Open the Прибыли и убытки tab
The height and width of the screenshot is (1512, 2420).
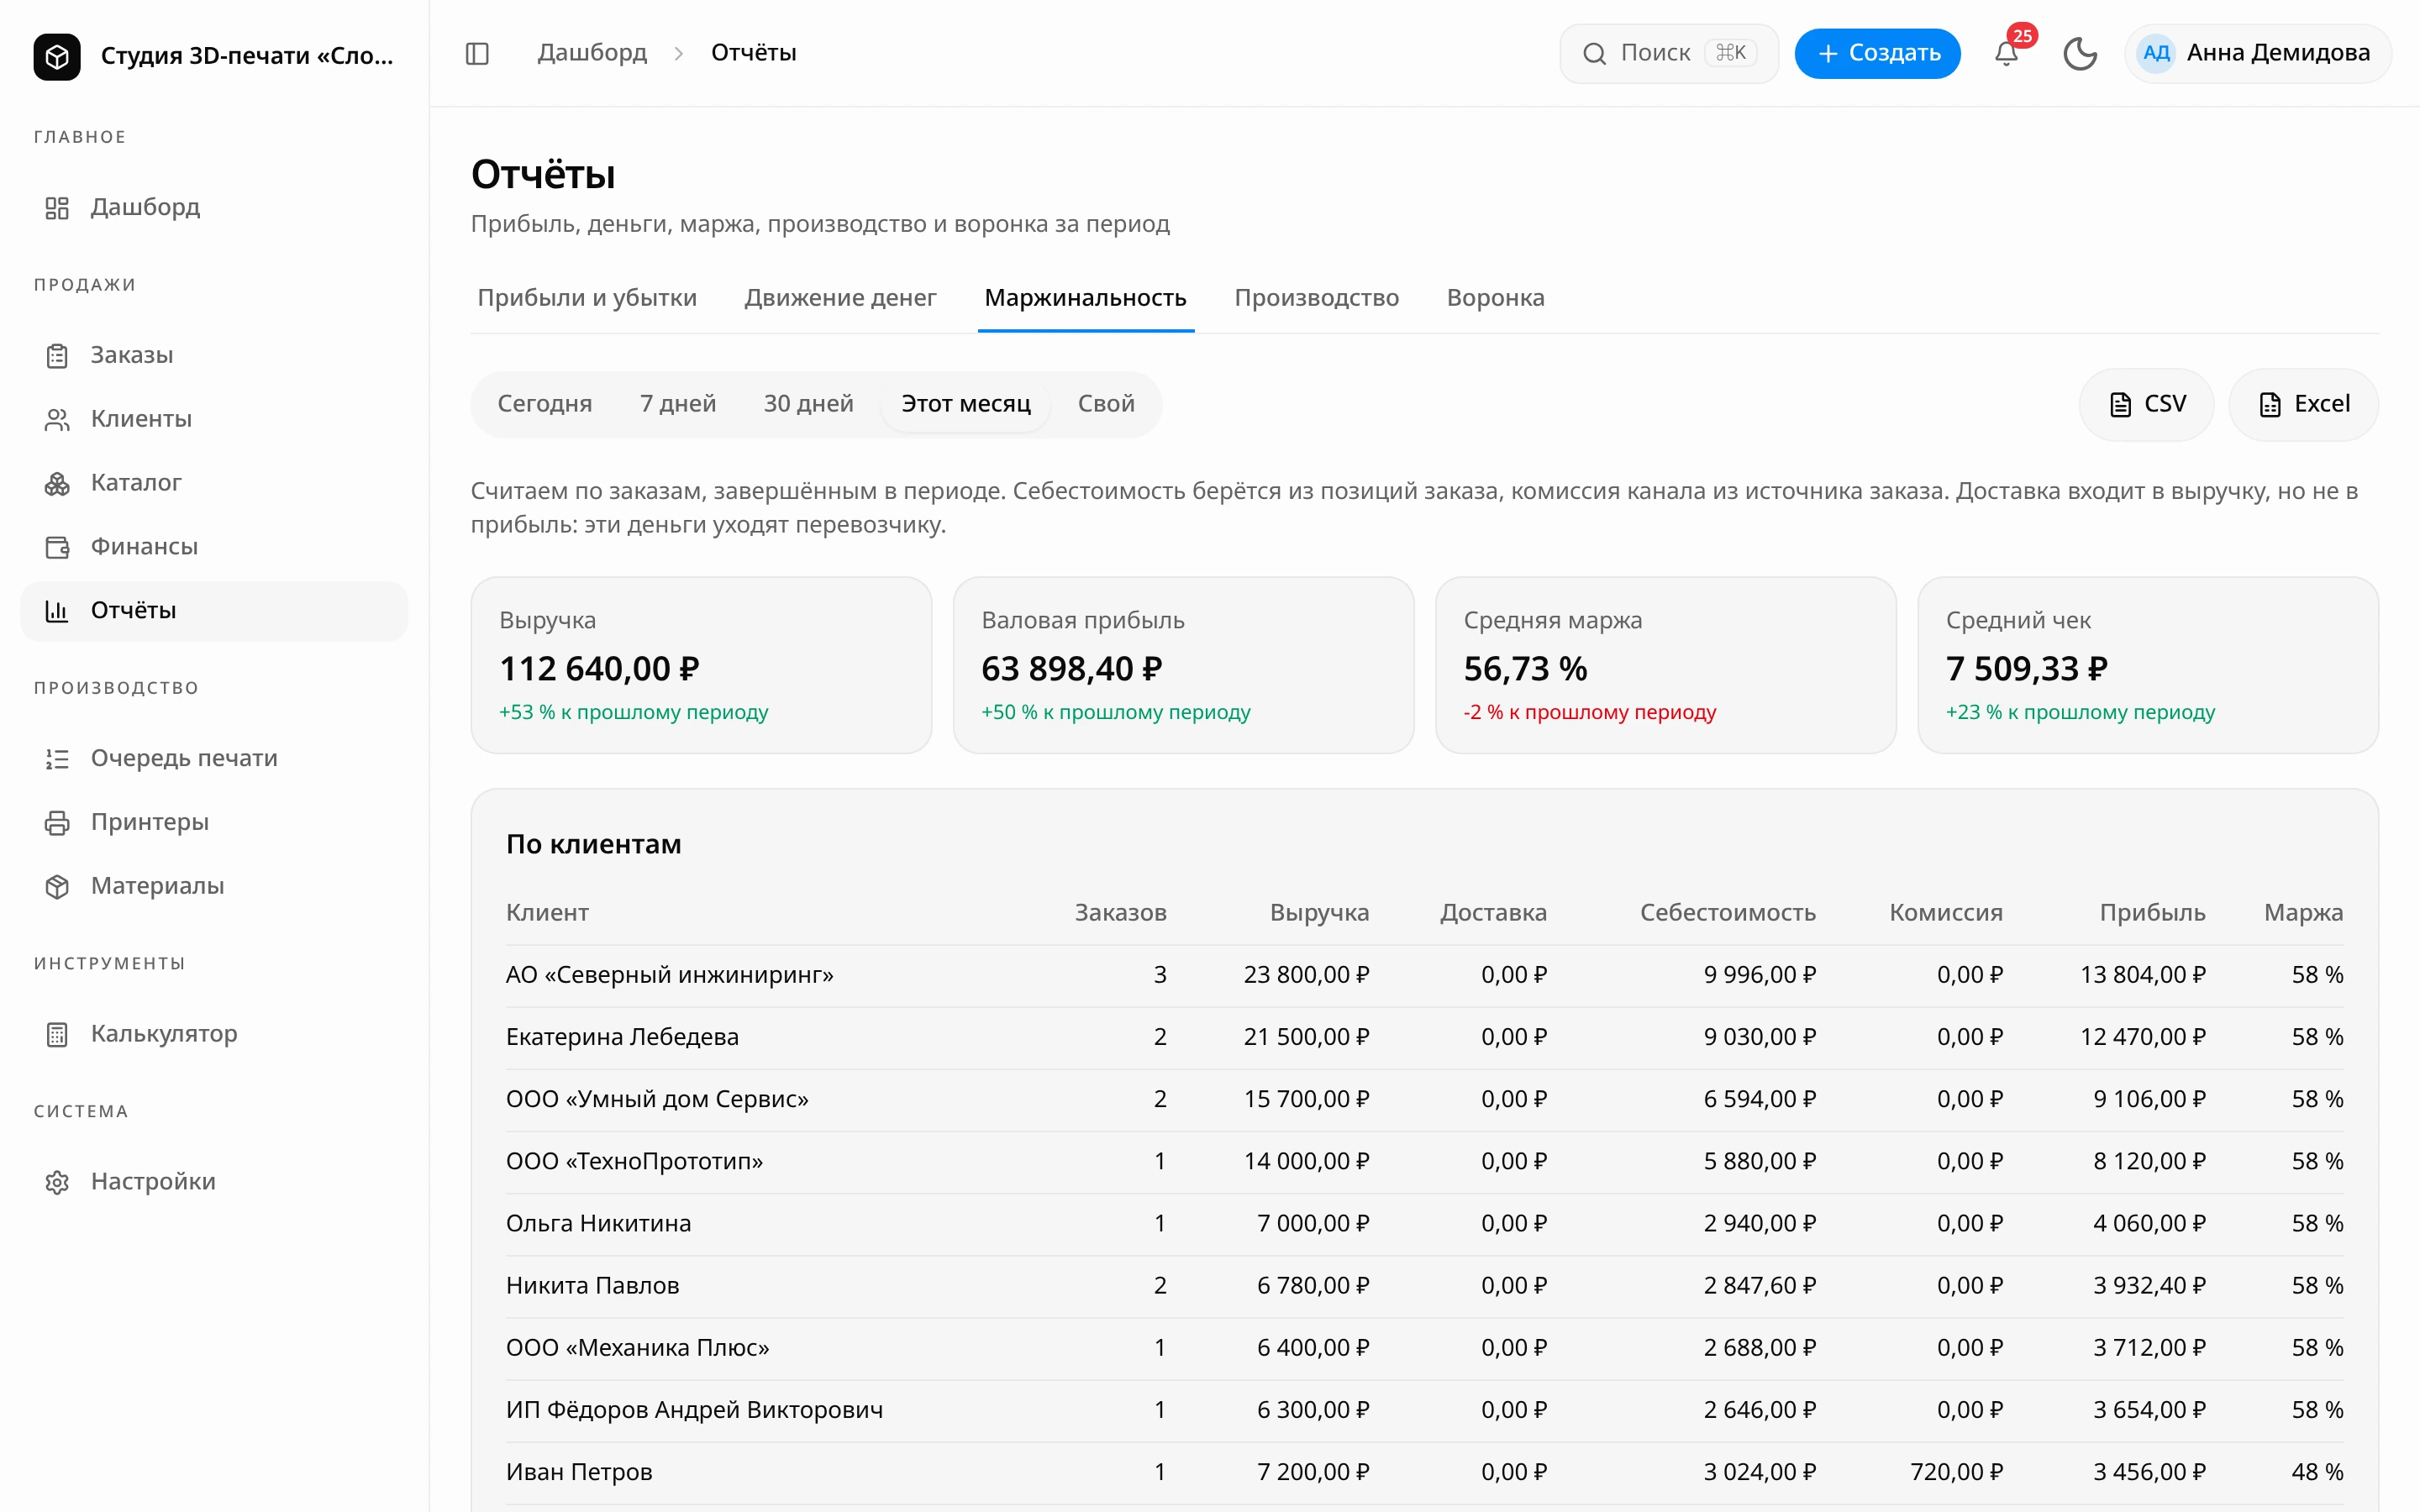coord(587,298)
